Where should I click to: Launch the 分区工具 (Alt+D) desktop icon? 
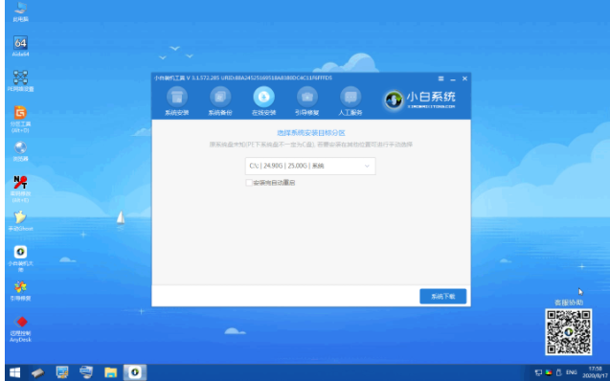pyautogui.click(x=20, y=119)
